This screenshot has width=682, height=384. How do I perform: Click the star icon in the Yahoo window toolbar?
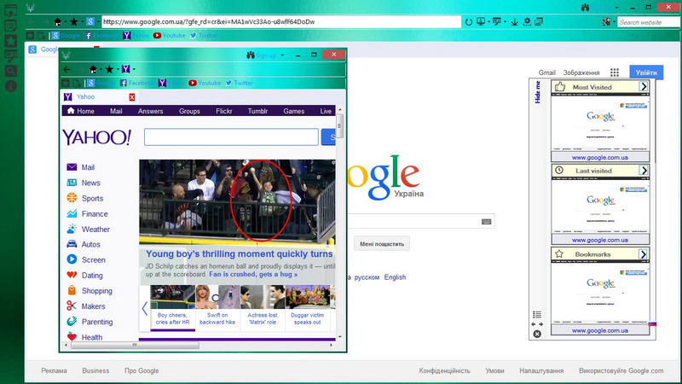109,69
